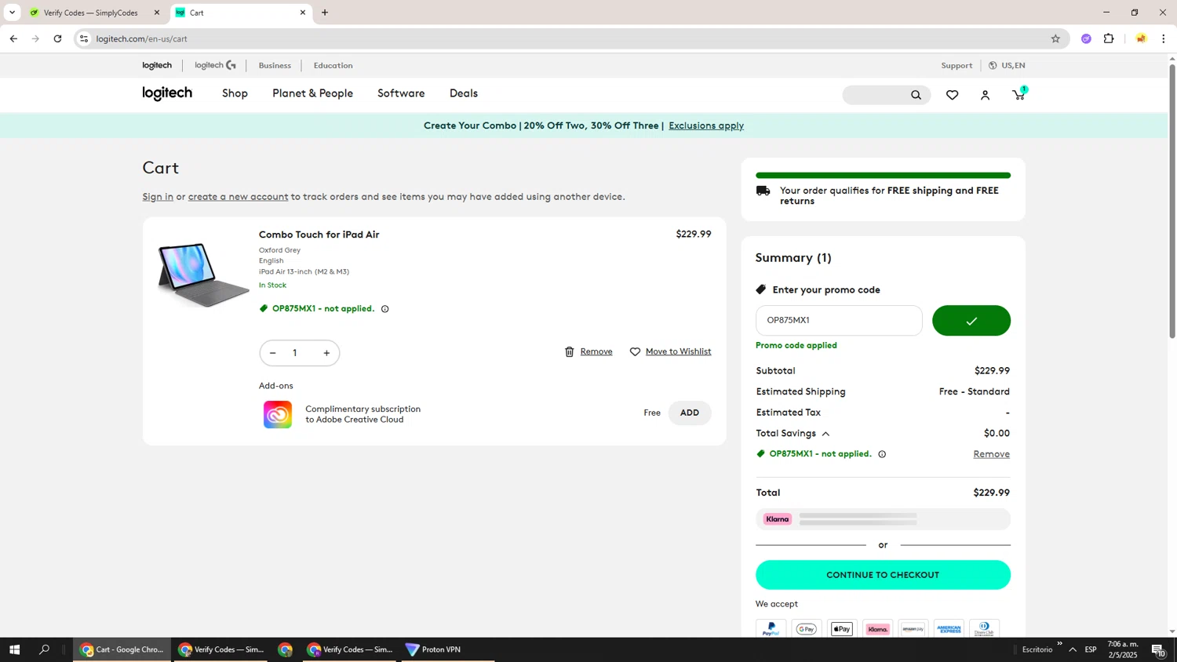The width and height of the screenshot is (1177, 662).
Task: Go to the Business site link
Action: (x=275, y=65)
